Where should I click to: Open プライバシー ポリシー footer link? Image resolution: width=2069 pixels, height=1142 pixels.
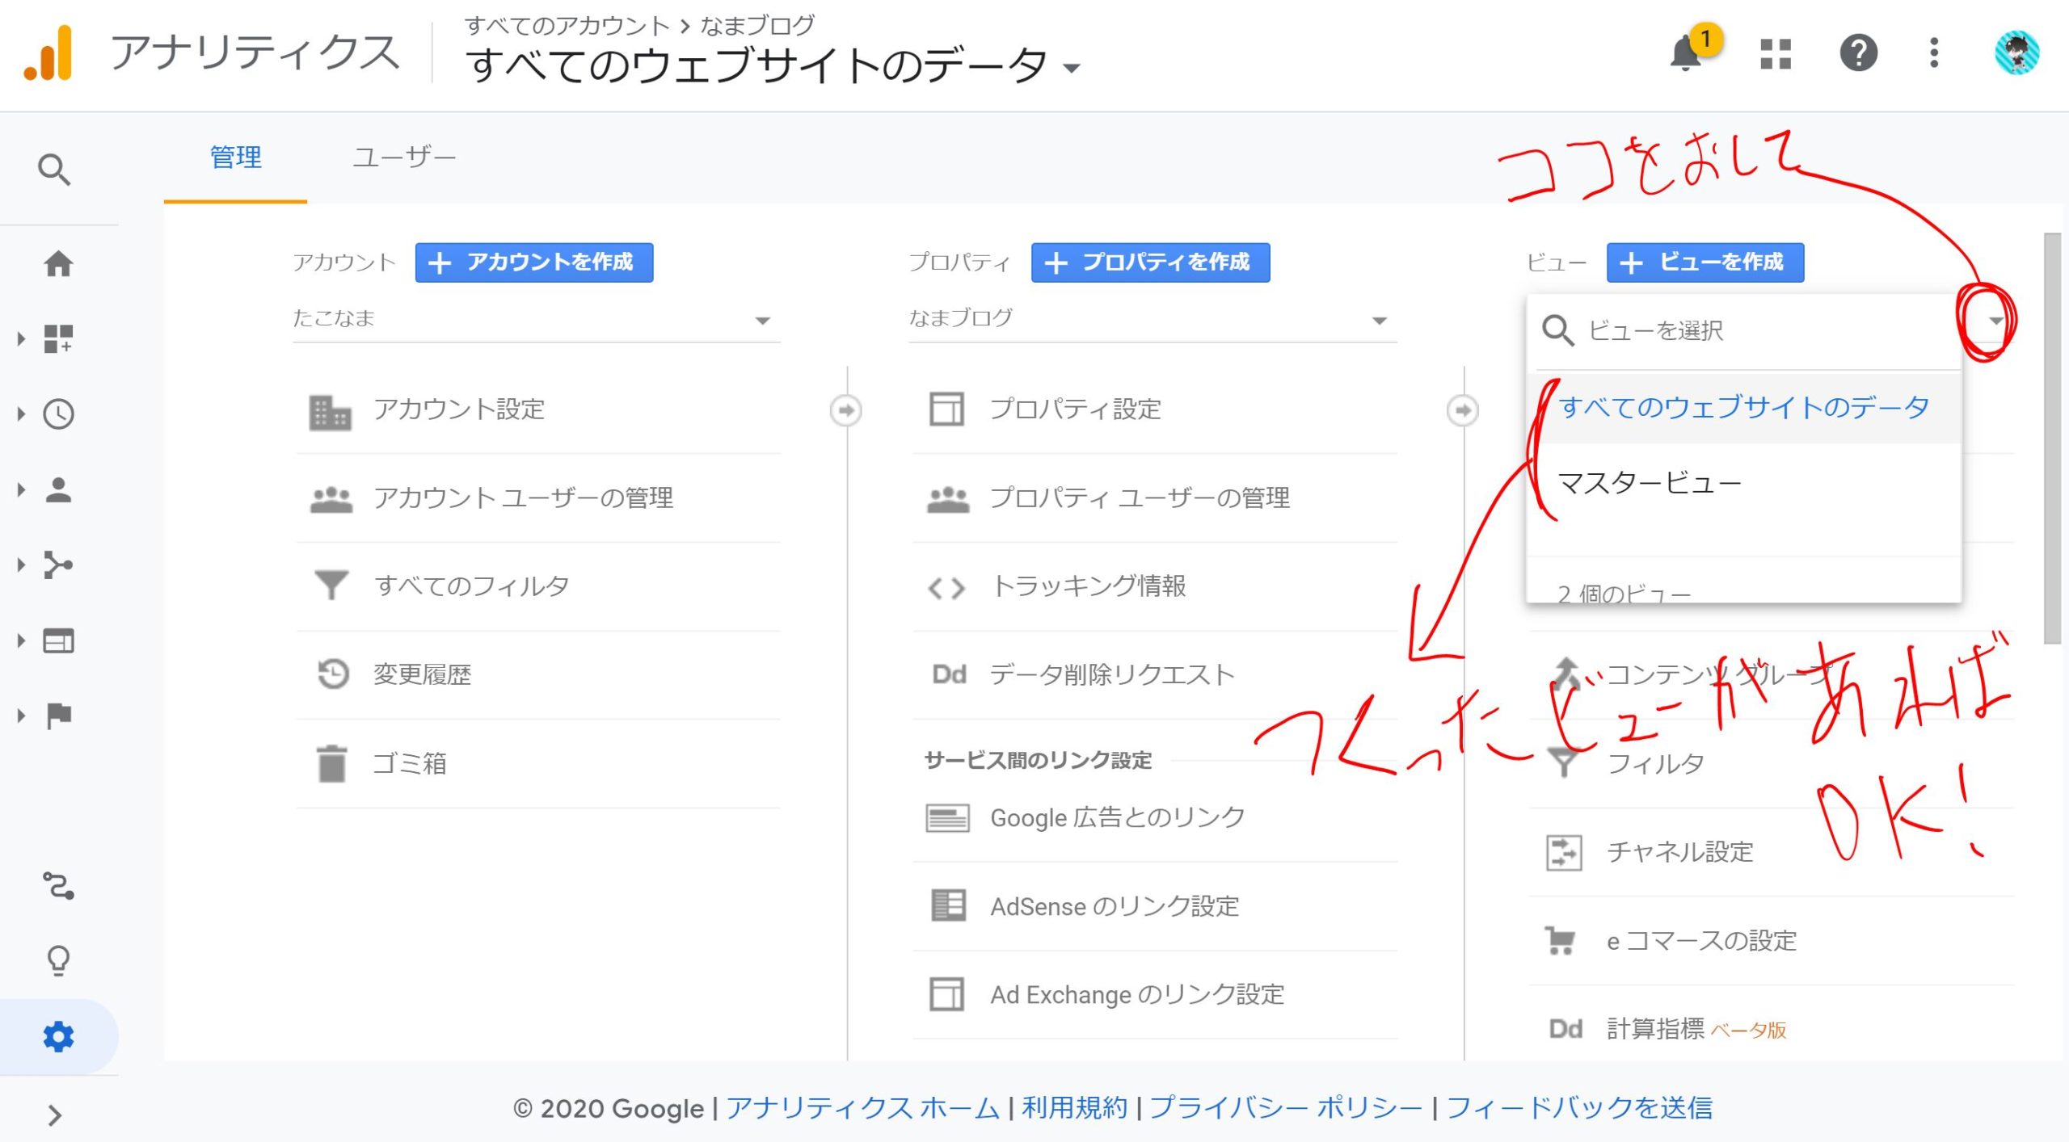tap(1286, 1108)
